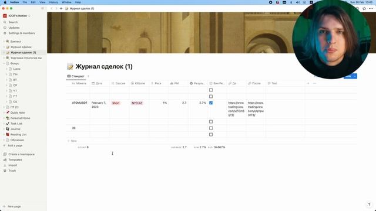Viewport: 376px width, 211px height.
Task: Click the Journal page icon
Action: pos(8,129)
